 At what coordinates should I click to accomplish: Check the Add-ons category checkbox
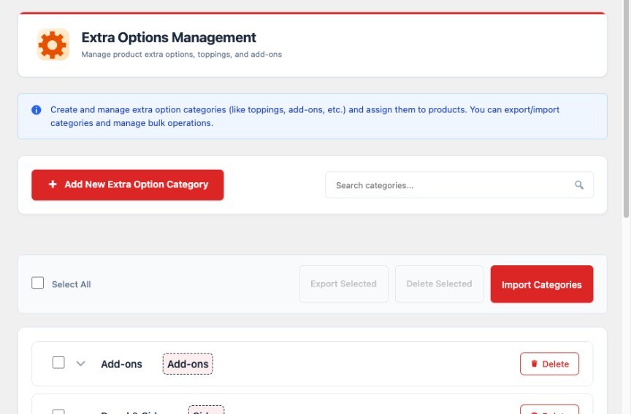58,362
